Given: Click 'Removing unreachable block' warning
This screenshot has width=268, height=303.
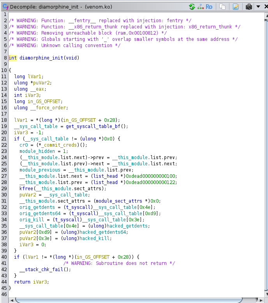Looking at the screenshot, I should pos(88,33).
